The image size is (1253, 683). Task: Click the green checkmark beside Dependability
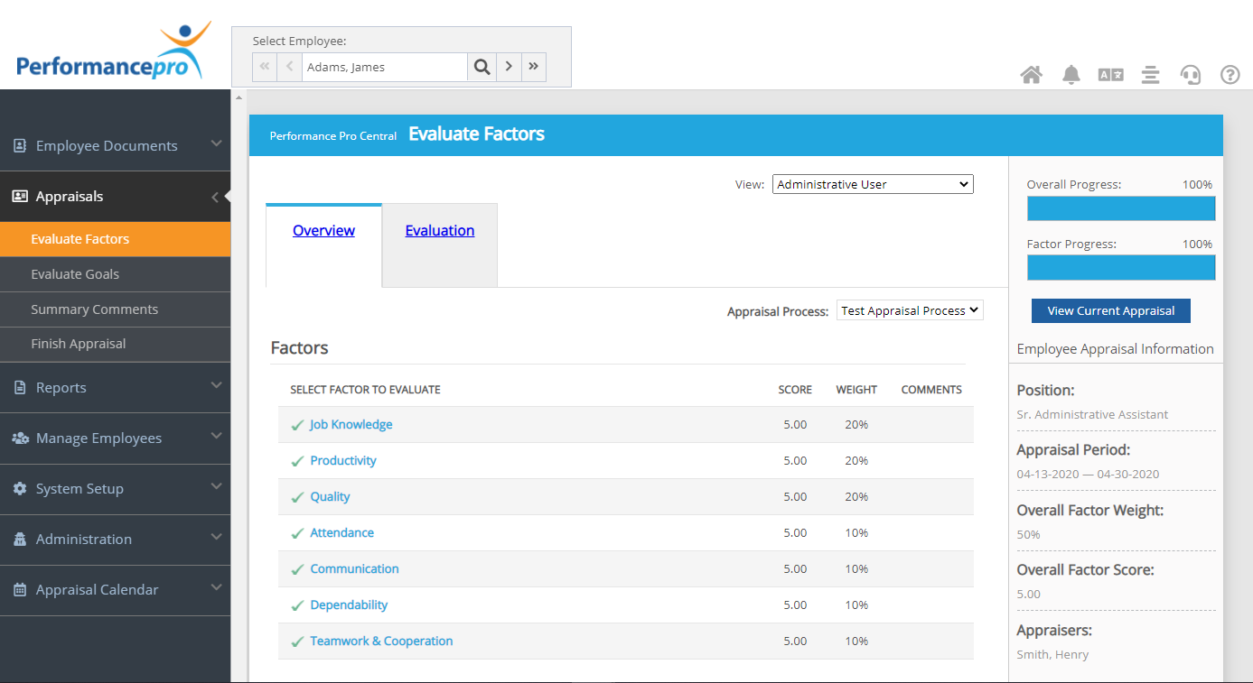tap(297, 605)
